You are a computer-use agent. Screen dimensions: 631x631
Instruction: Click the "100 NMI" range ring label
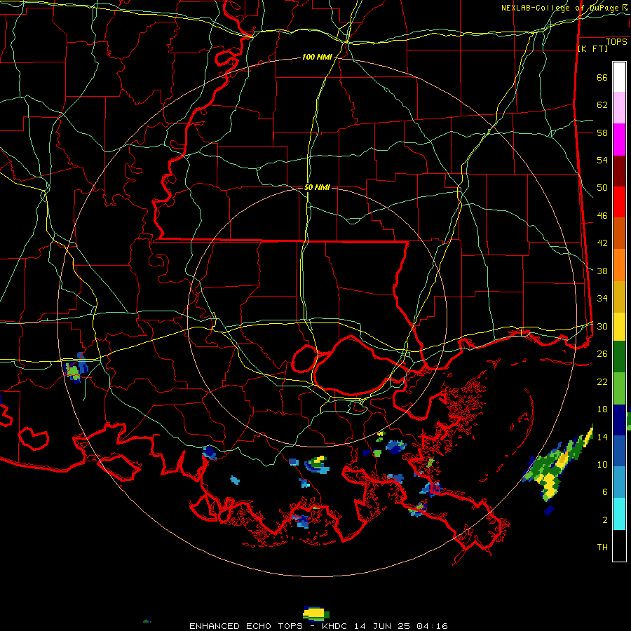click(x=317, y=57)
